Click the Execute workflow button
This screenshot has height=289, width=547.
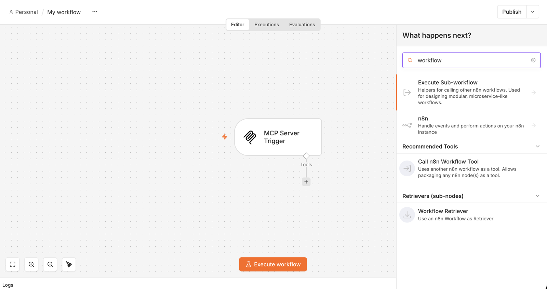(273, 264)
